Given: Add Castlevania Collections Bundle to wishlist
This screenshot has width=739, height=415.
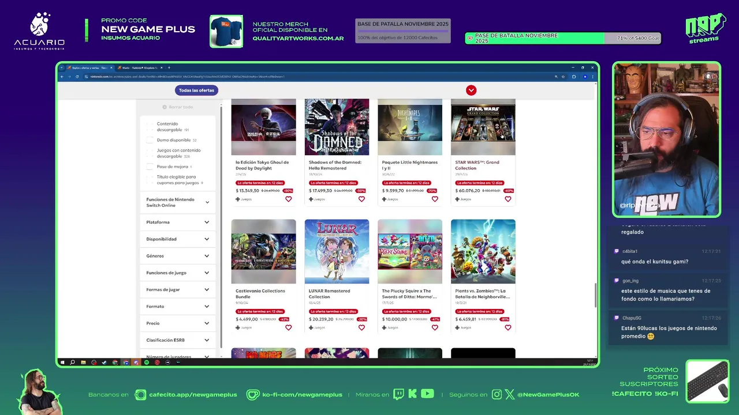Looking at the screenshot, I should (x=288, y=327).
